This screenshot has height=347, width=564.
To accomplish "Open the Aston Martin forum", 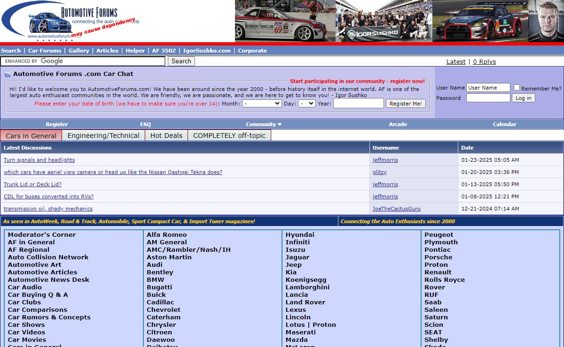I will pyautogui.click(x=169, y=257).
